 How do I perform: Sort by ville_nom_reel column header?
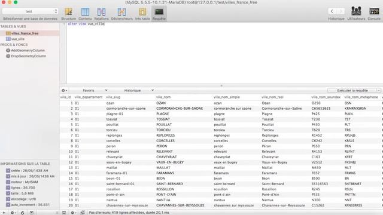272,97
